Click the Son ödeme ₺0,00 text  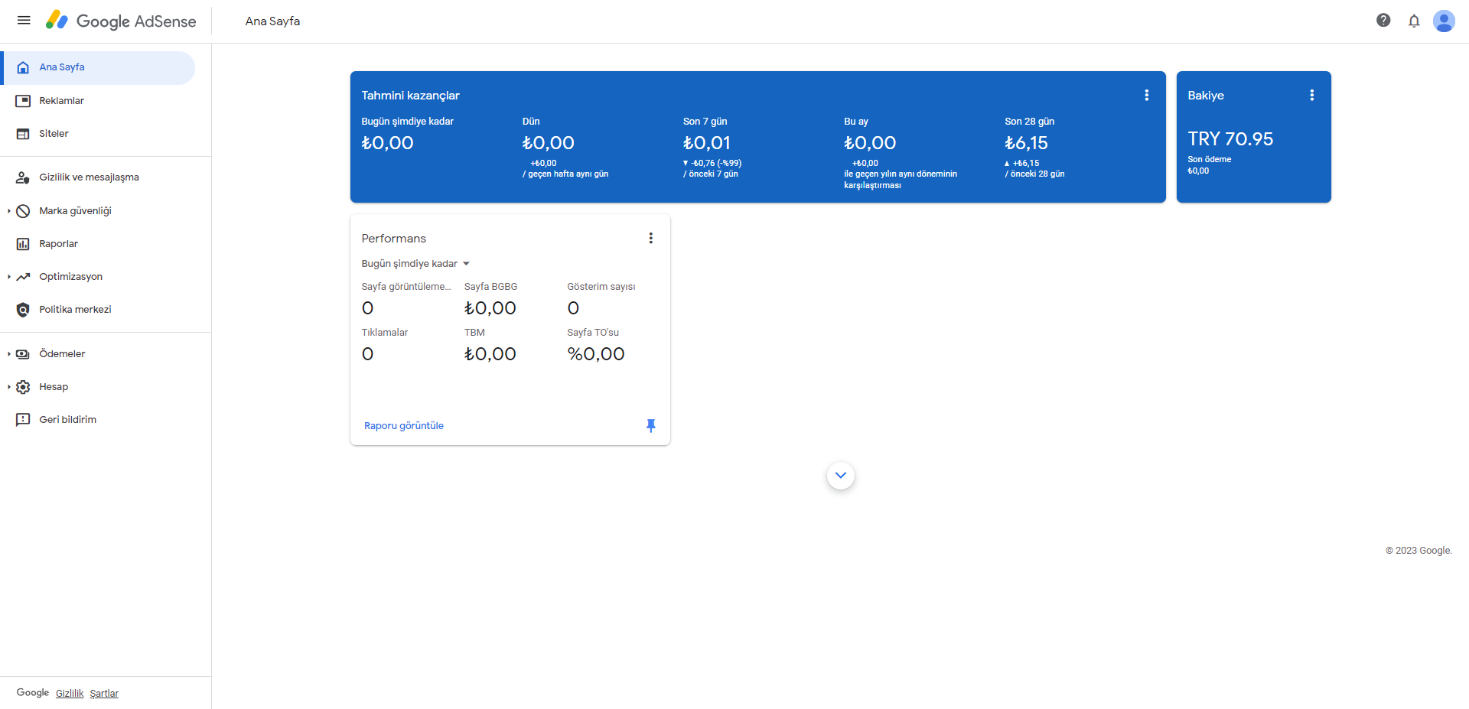[1209, 165]
